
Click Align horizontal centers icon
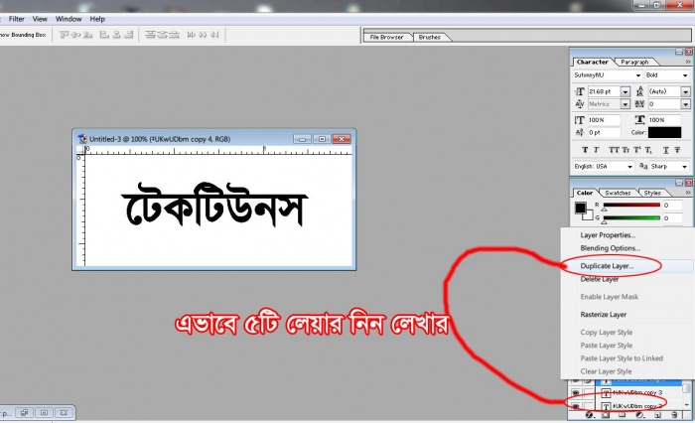[x=116, y=35]
